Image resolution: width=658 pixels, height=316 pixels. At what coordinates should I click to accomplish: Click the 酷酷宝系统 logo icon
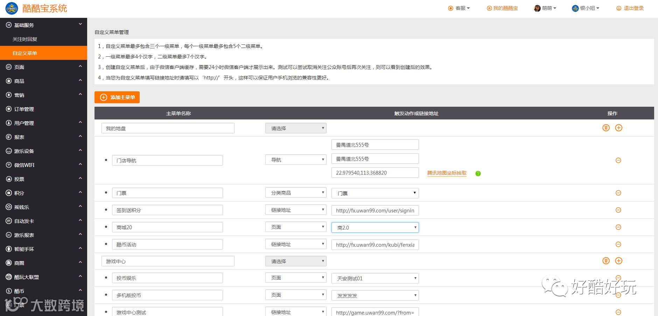(12, 8)
